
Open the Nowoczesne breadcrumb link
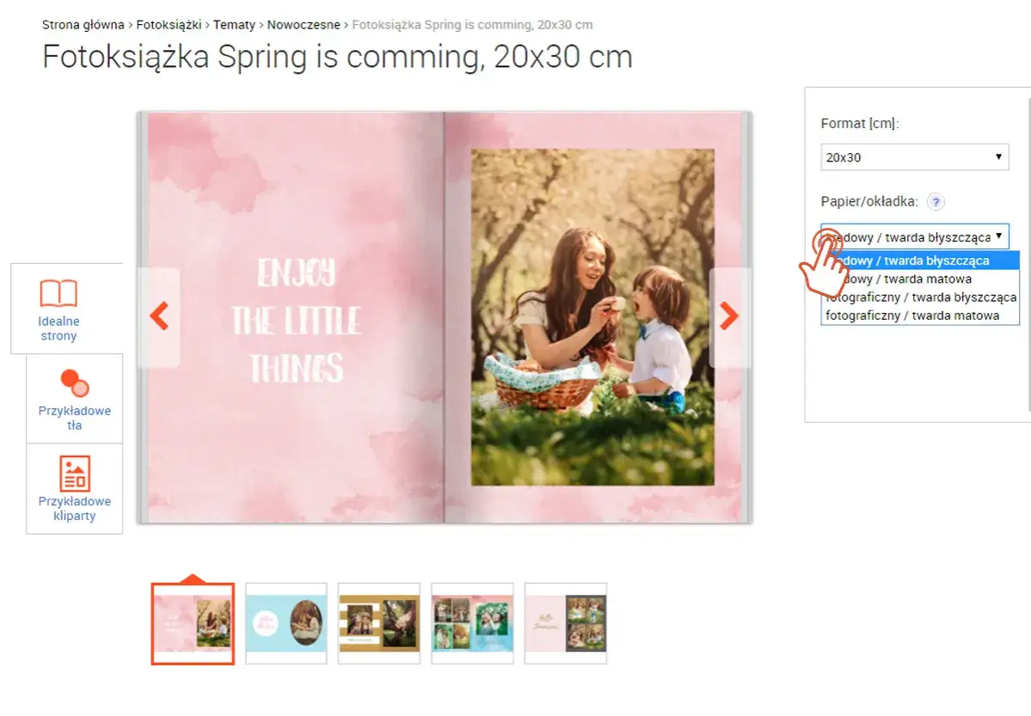(304, 25)
